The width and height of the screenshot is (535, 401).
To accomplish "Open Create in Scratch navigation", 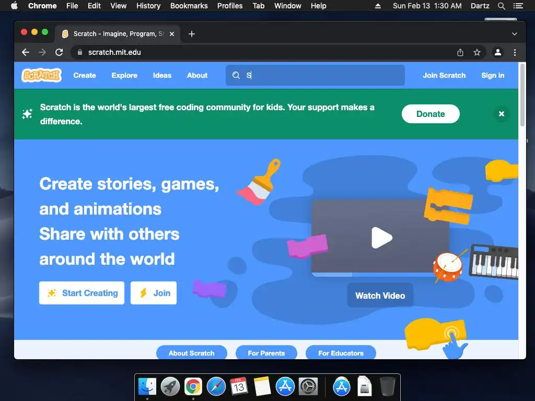I will 85,75.
